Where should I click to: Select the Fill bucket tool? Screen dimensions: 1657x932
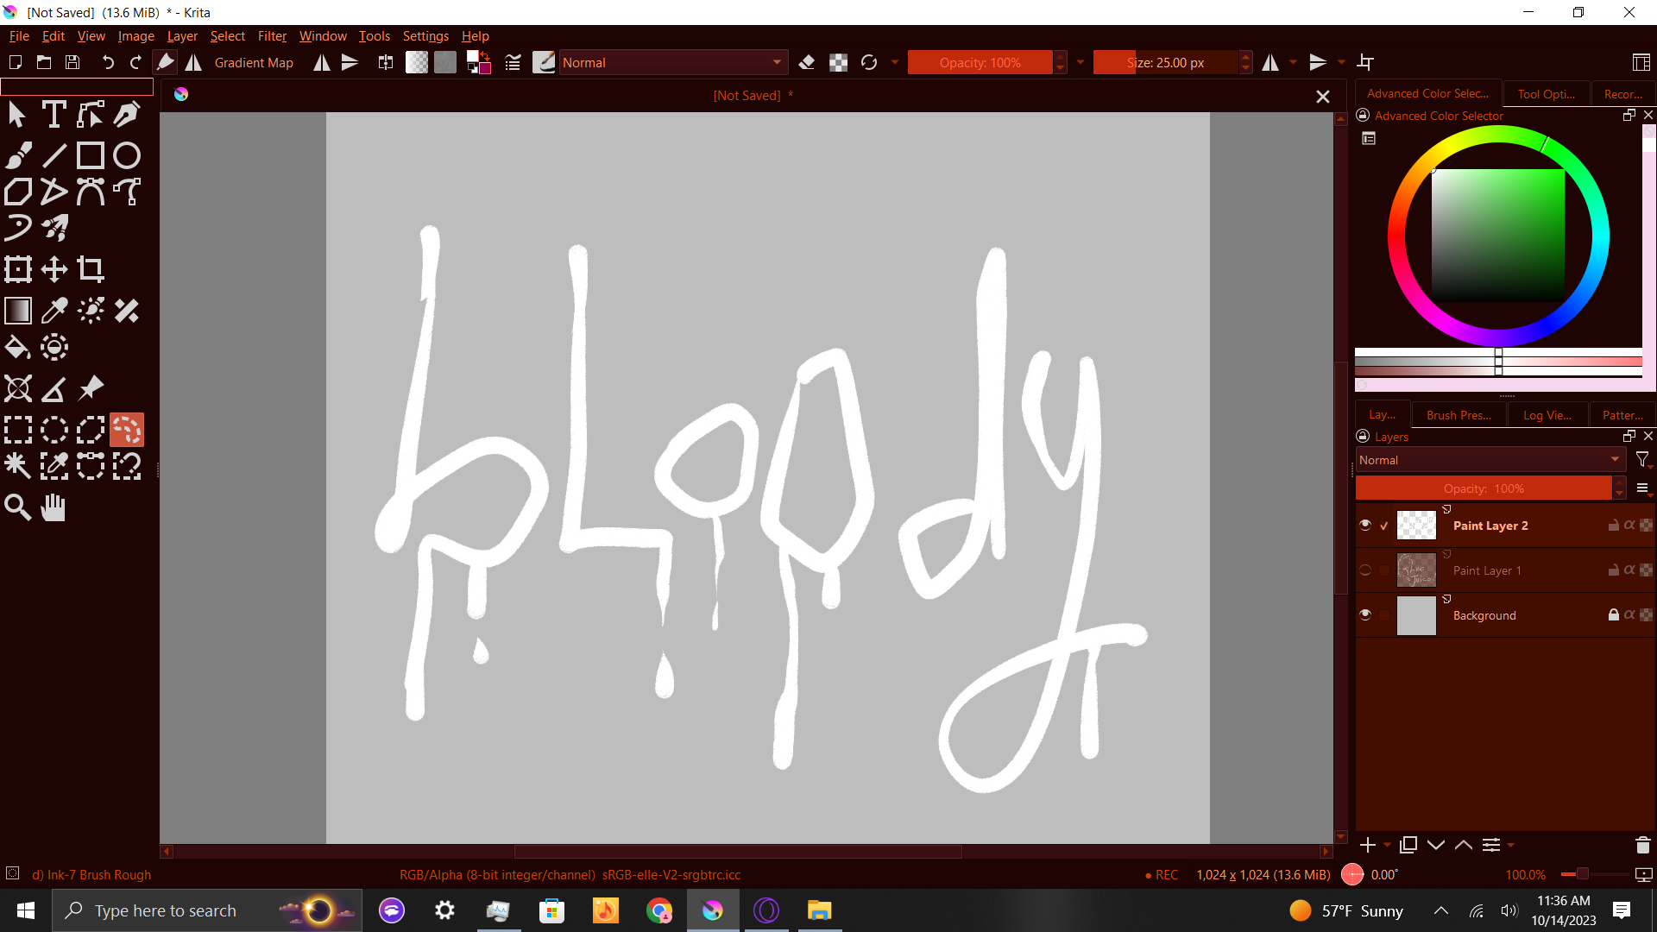coord(18,348)
